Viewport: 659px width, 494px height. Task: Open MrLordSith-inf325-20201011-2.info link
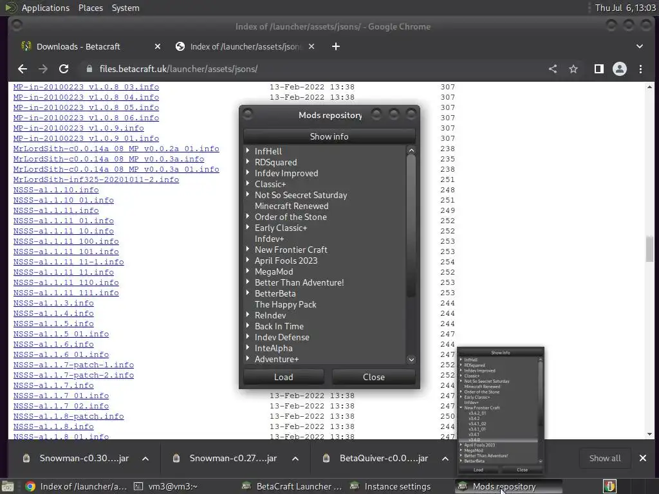click(97, 180)
